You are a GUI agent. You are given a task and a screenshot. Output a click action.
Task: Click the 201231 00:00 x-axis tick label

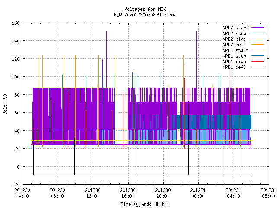198,193
